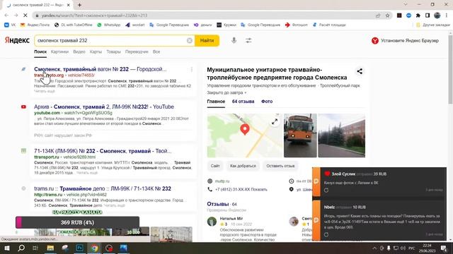Open the muttp.ru website link
The height and width of the screenshot is (254, 453).
222,181
